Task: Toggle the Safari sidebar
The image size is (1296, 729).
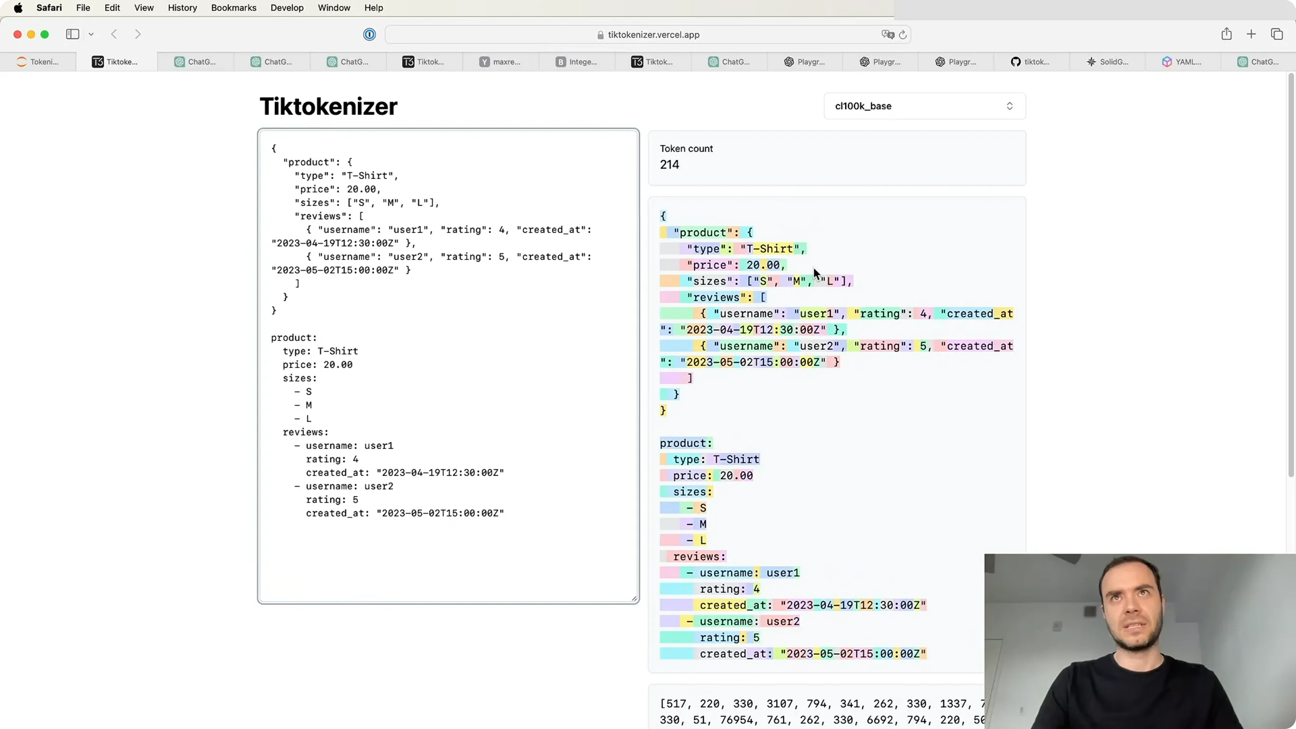Action: (72, 34)
